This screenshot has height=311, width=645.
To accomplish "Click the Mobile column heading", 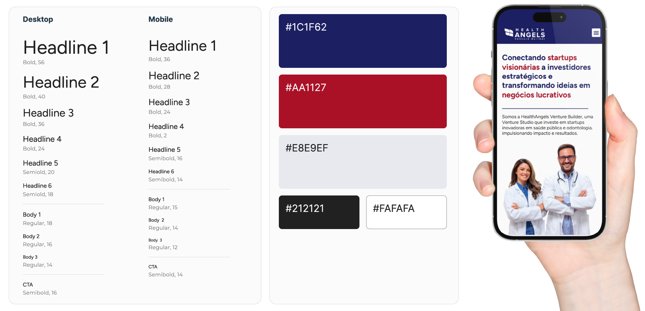I will 161,19.
